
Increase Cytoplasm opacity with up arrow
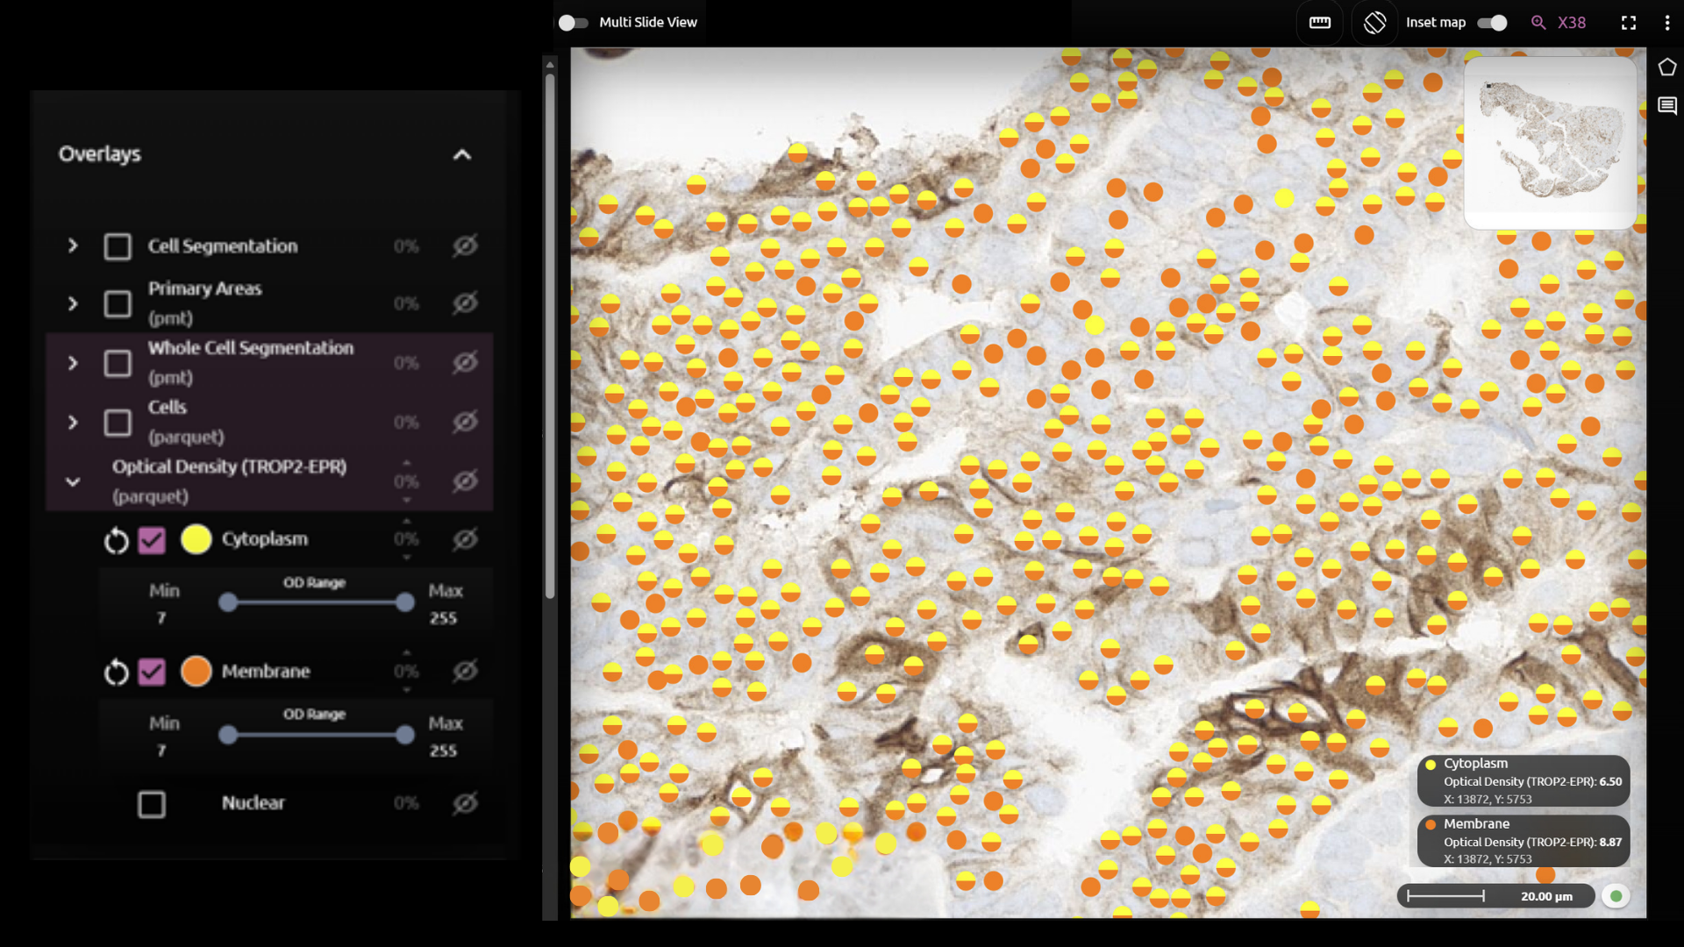pos(406,521)
